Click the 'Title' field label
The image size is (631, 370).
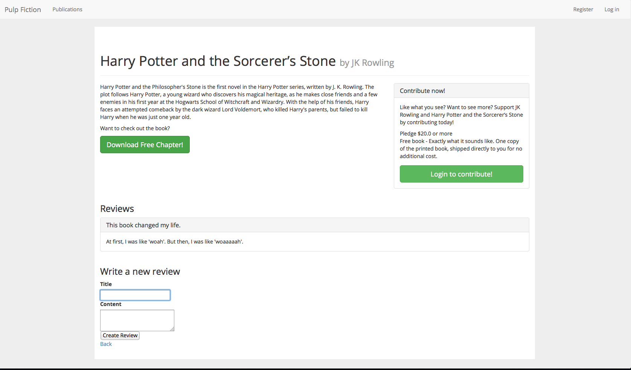tap(106, 284)
